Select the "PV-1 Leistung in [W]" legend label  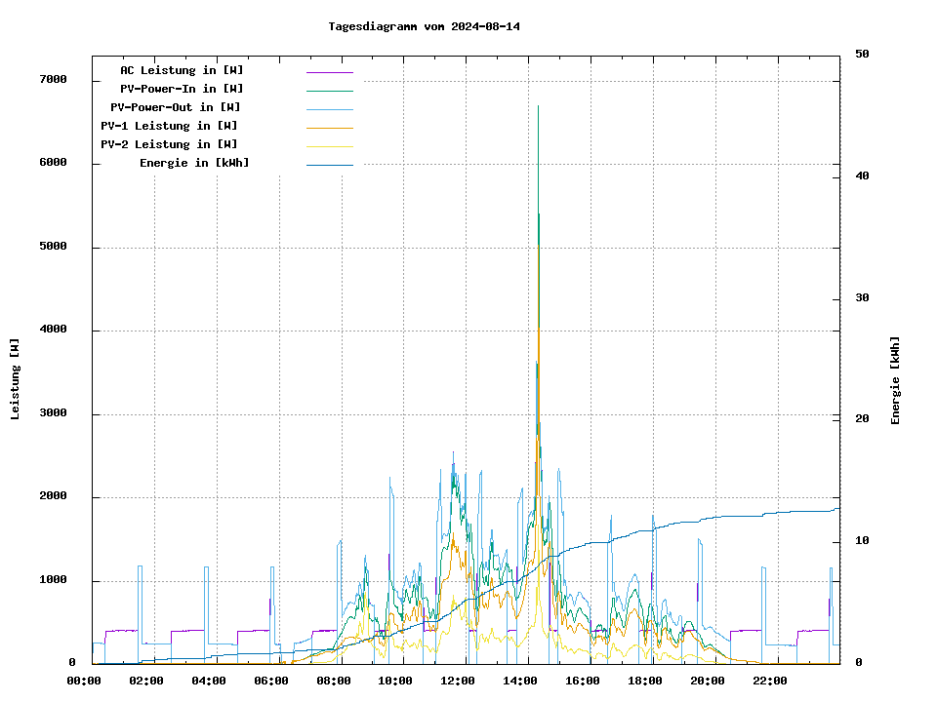click(169, 126)
